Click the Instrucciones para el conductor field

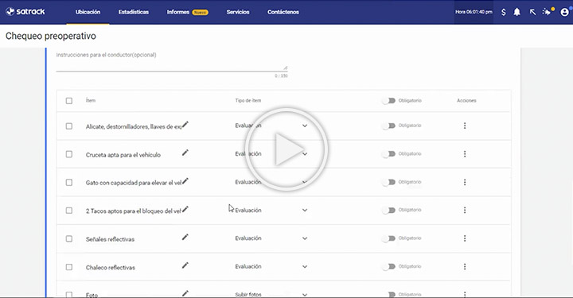point(172,62)
